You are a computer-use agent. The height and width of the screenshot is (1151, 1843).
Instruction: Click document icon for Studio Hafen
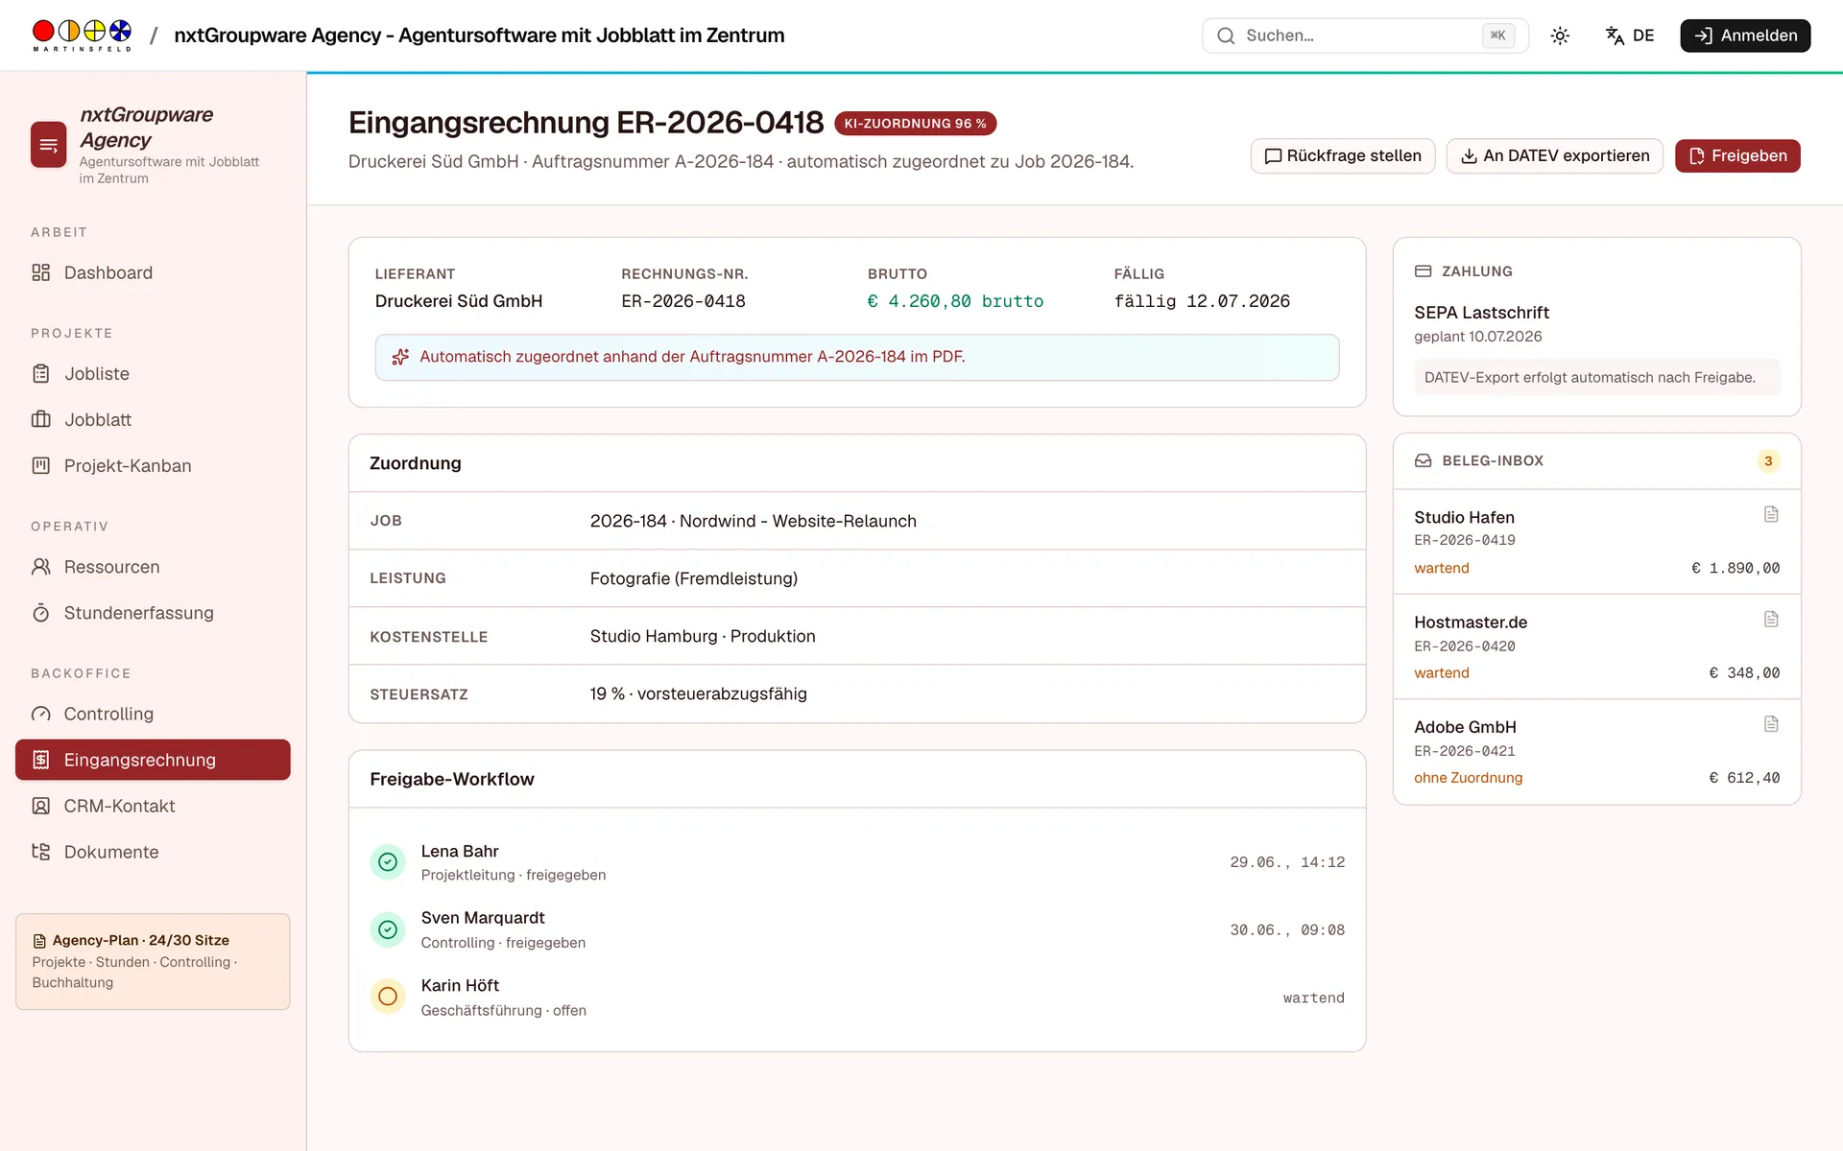[1771, 515]
